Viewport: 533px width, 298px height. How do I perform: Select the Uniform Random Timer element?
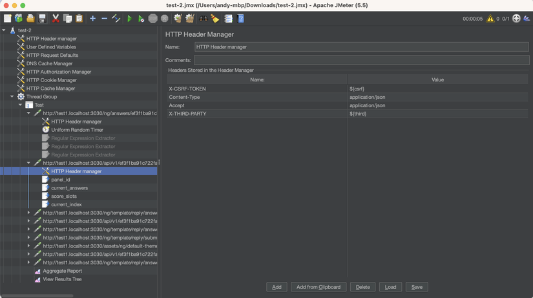(77, 130)
